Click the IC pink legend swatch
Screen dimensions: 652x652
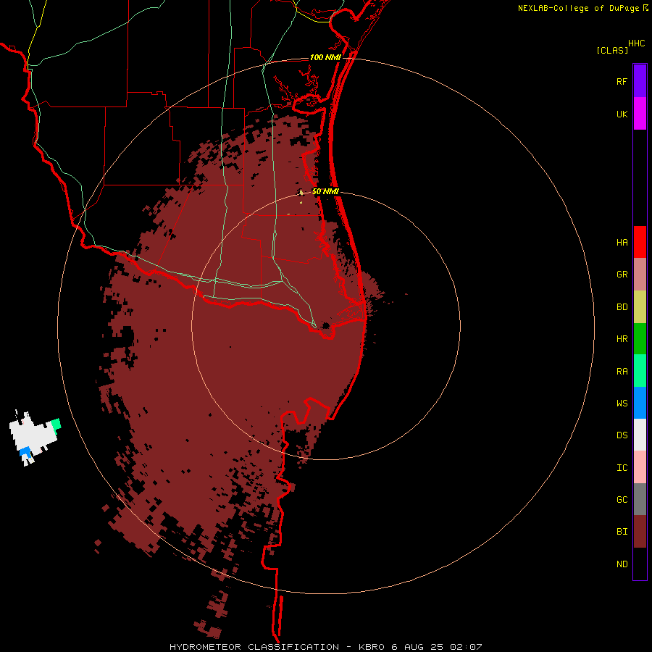[x=640, y=467]
